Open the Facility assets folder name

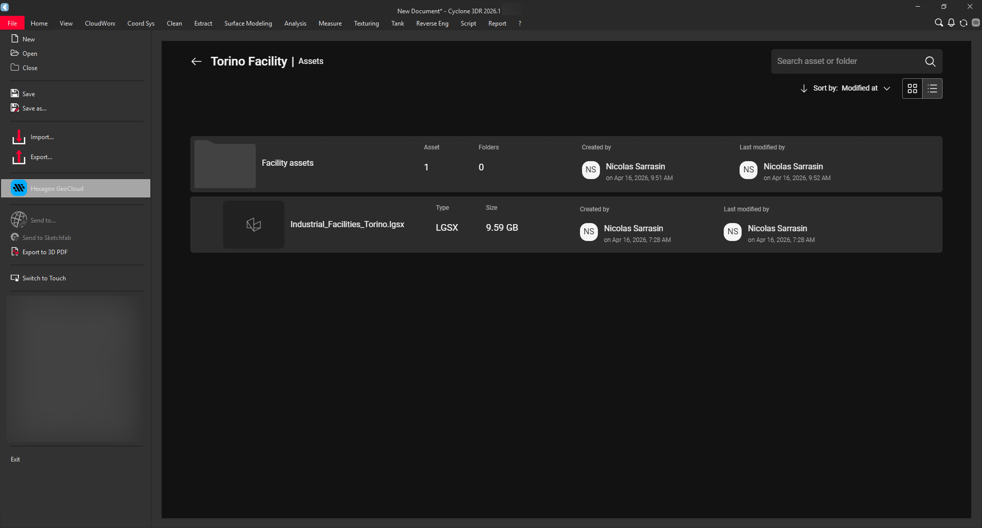tap(287, 163)
